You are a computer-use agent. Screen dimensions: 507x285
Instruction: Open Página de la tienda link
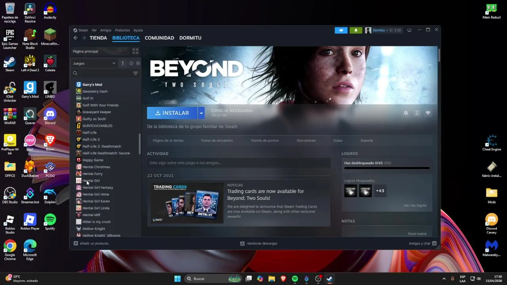point(168,141)
